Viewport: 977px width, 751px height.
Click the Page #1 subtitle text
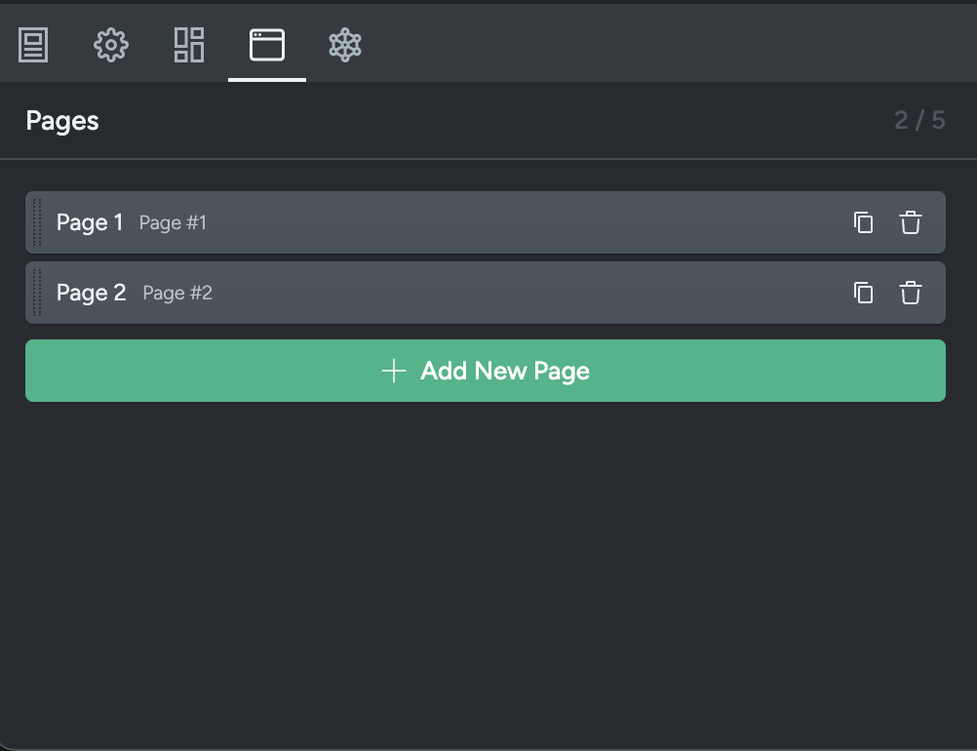(x=173, y=223)
